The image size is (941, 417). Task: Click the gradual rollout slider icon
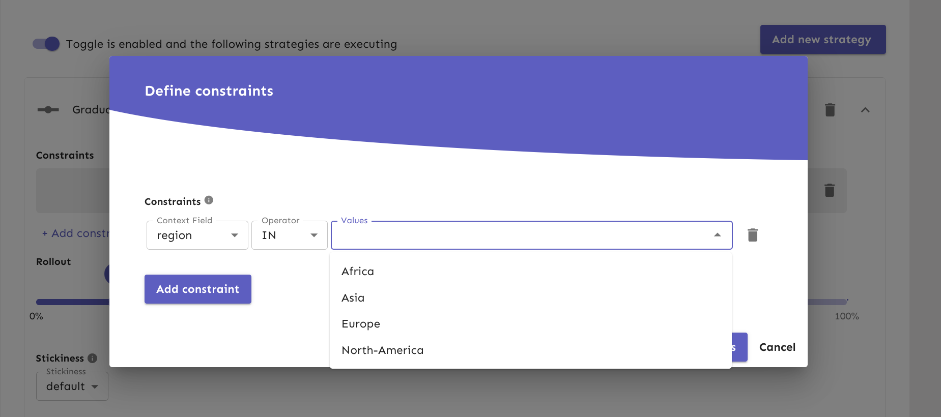pyautogui.click(x=48, y=110)
